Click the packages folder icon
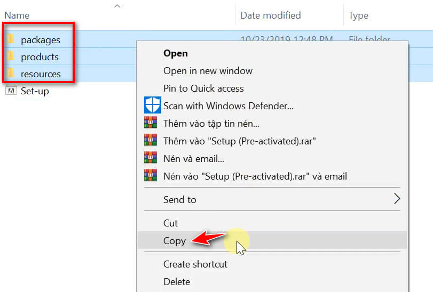Viewport: 433px width, 292px height. pyautogui.click(x=11, y=39)
